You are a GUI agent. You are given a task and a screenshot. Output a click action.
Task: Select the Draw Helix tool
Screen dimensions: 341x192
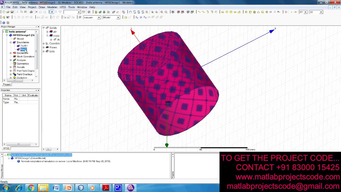(271, 12)
